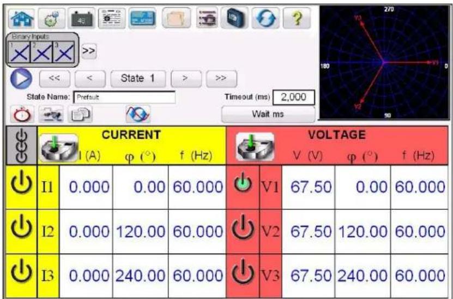Edit the Timeout value 2,000
The height and width of the screenshot is (299, 453).
pyautogui.click(x=293, y=97)
